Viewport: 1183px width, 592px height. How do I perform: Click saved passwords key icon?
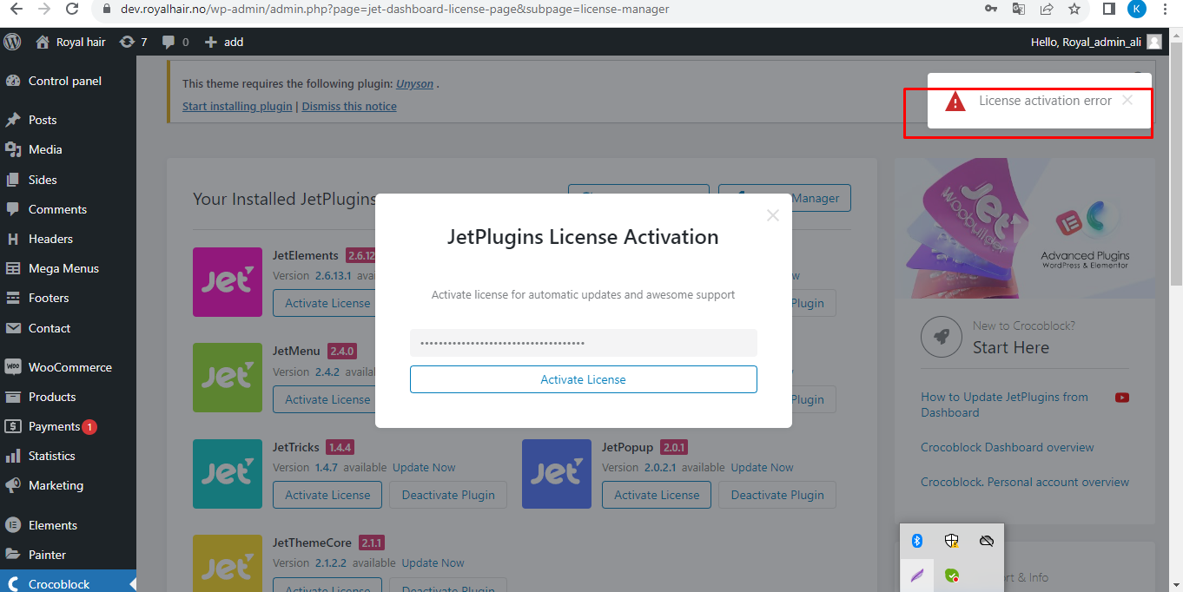pyautogui.click(x=991, y=9)
